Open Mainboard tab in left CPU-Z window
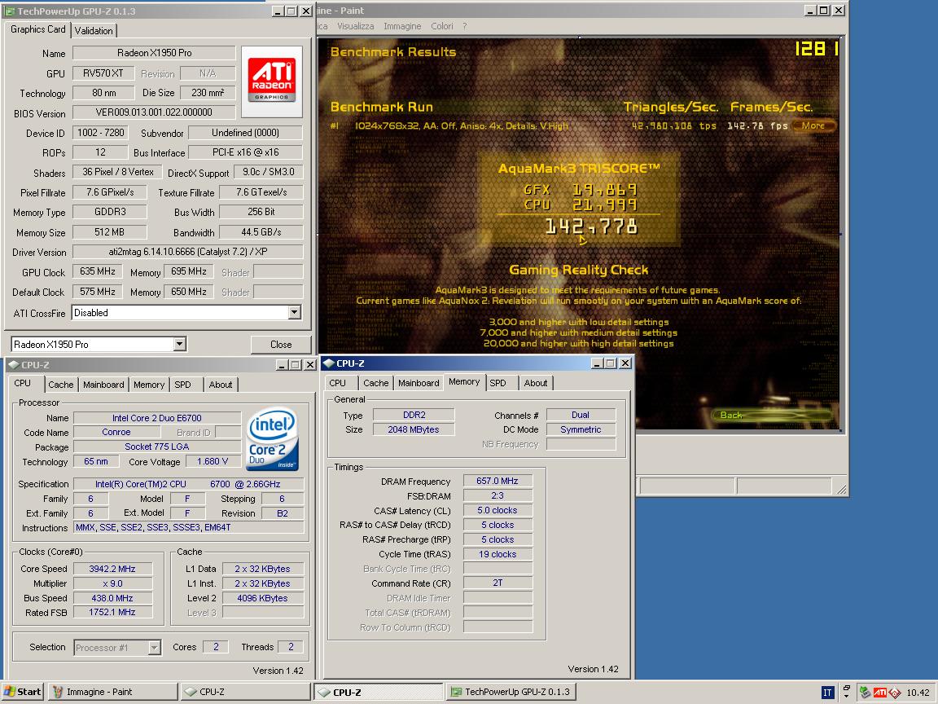The height and width of the screenshot is (704, 938). 103,385
